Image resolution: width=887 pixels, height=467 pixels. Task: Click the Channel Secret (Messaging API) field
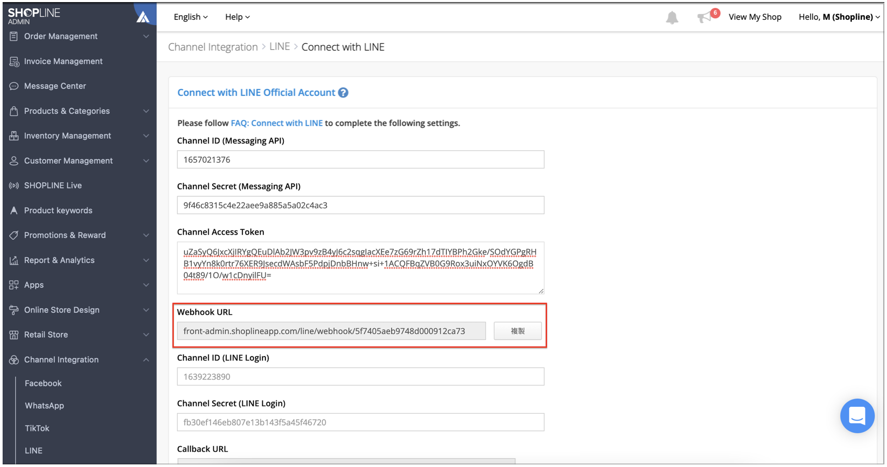point(361,205)
